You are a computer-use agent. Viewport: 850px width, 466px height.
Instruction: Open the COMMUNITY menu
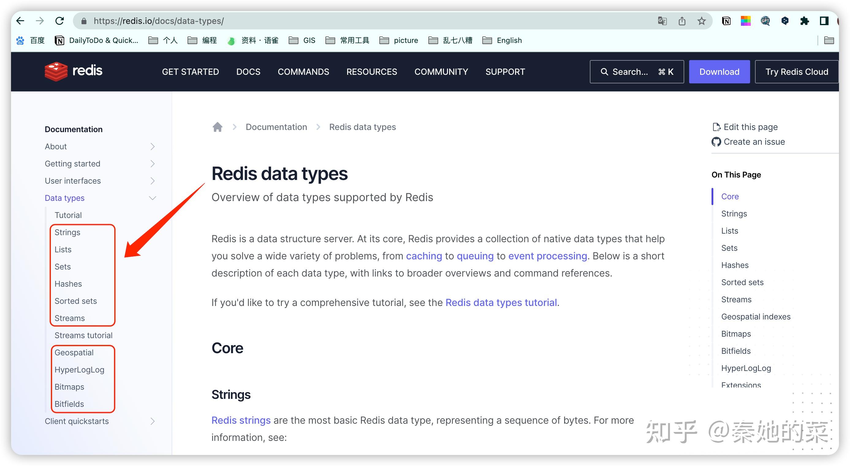441,72
